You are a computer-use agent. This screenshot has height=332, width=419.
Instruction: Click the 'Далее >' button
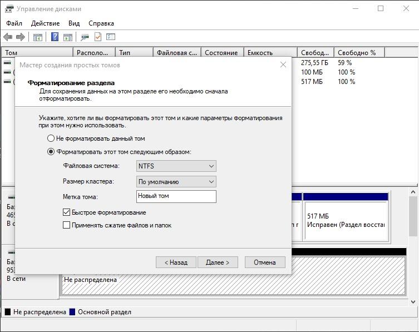tap(218, 262)
